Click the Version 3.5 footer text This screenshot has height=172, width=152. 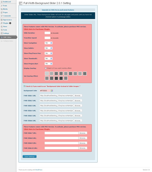(x=146, y=170)
